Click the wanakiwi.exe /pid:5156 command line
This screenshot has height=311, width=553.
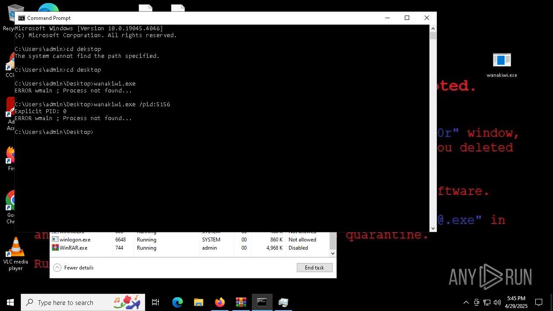(92, 105)
